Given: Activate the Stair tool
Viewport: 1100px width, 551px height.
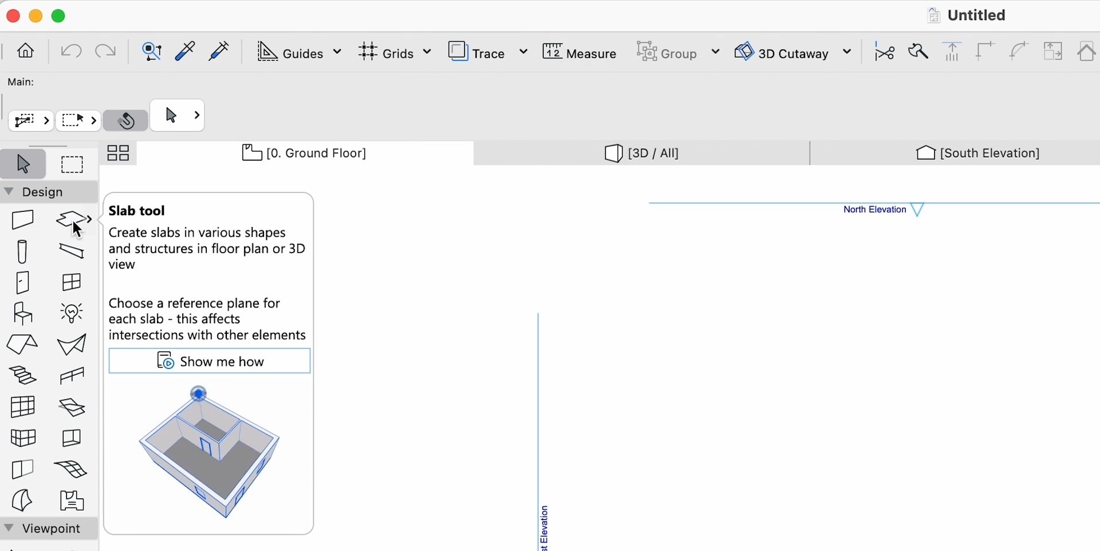Looking at the screenshot, I should tap(23, 376).
